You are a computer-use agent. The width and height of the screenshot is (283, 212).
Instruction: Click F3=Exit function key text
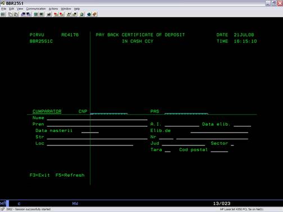(x=40, y=175)
